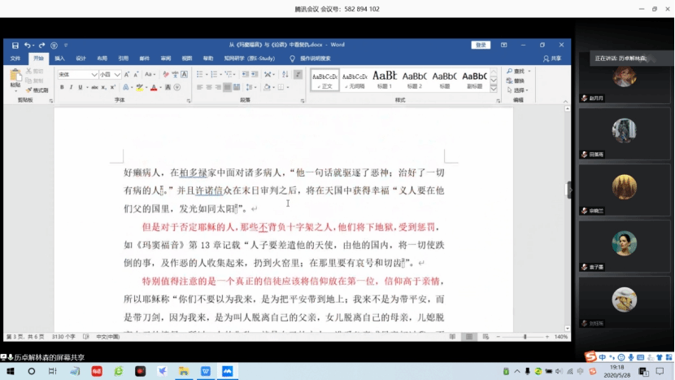This screenshot has height=380, width=675.
Task: Toggle Bold formatting
Action: coord(62,87)
